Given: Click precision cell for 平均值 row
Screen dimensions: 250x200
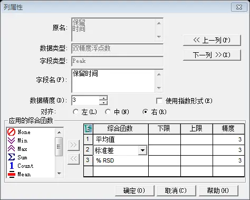Looking at the screenshot, I should click(x=228, y=140).
